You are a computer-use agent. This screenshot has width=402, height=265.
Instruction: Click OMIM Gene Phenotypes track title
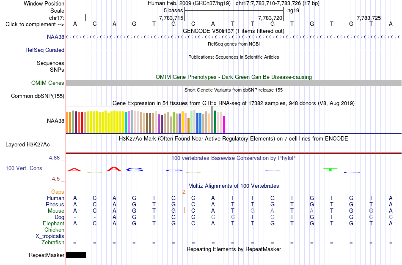click(234, 77)
